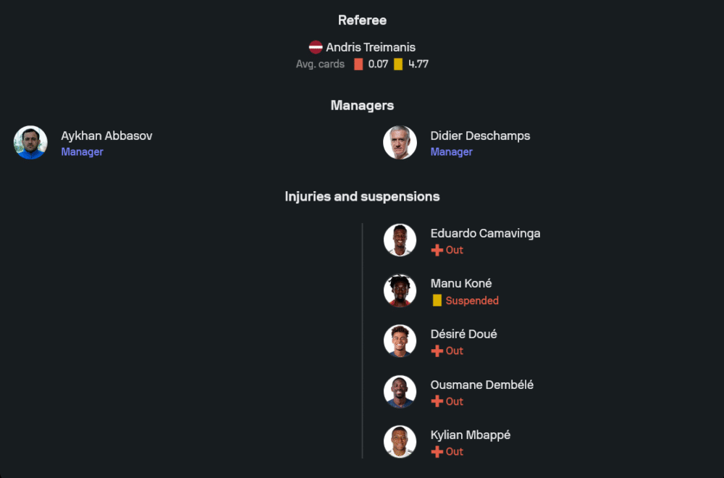Open Ousmane Dembélé player name link
Screen dimensions: 724x478
482,385
